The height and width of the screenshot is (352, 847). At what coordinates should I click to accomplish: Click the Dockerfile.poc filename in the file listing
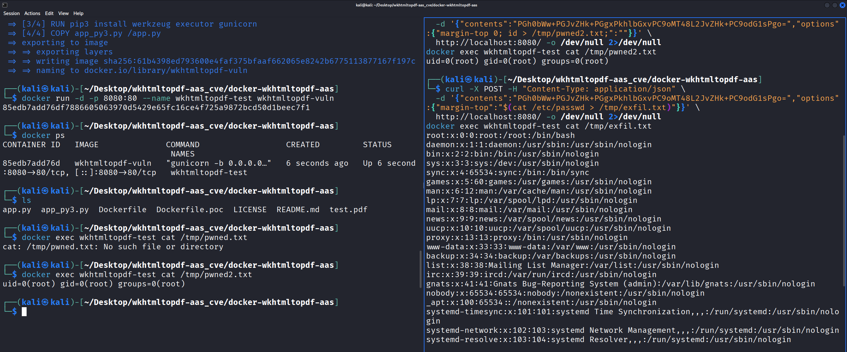coord(189,209)
